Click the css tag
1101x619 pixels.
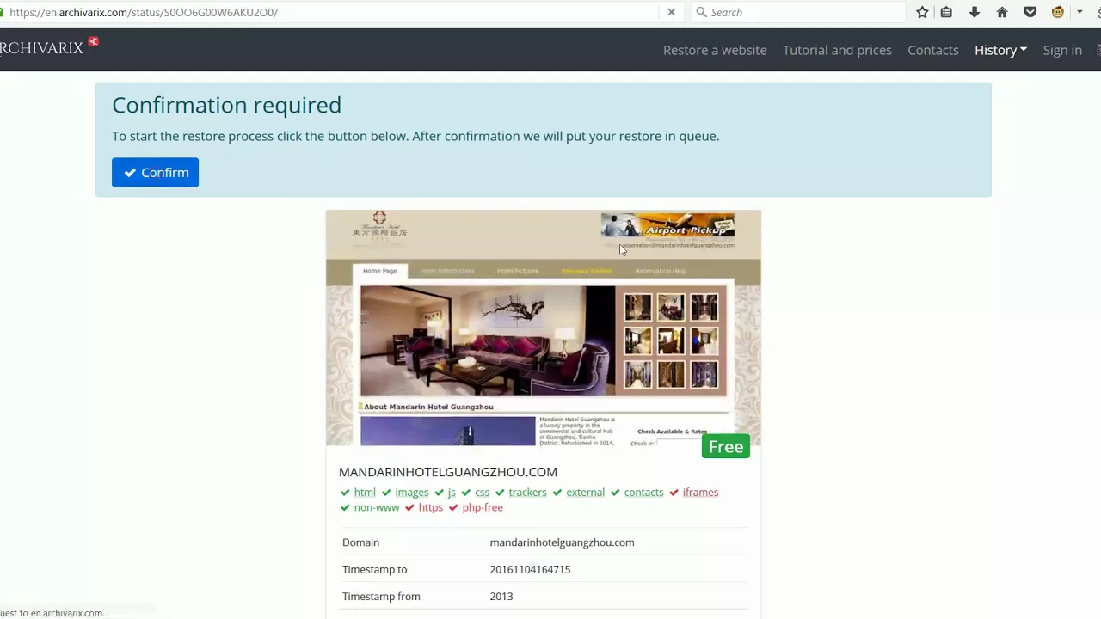coord(482,493)
